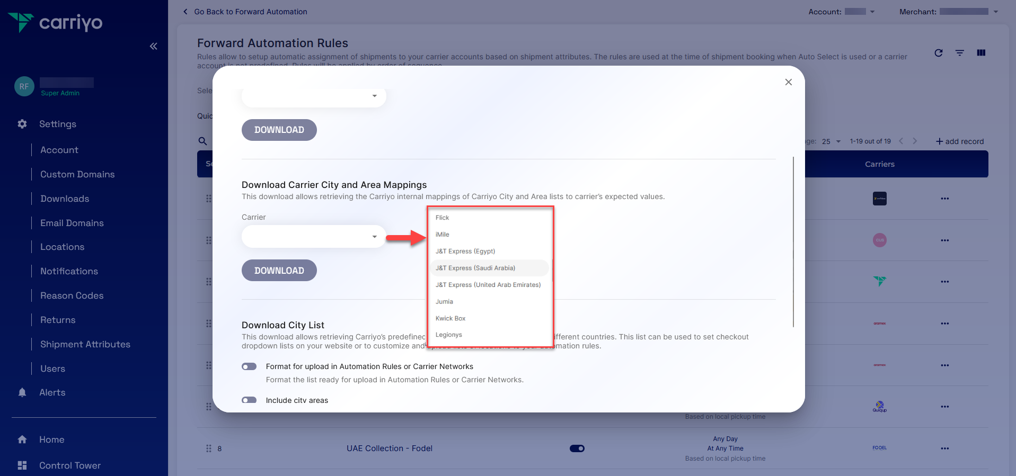This screenshot has width=1016, height=476.
Task: Click the Super Admin role label
Action: [x=60, y=93]
